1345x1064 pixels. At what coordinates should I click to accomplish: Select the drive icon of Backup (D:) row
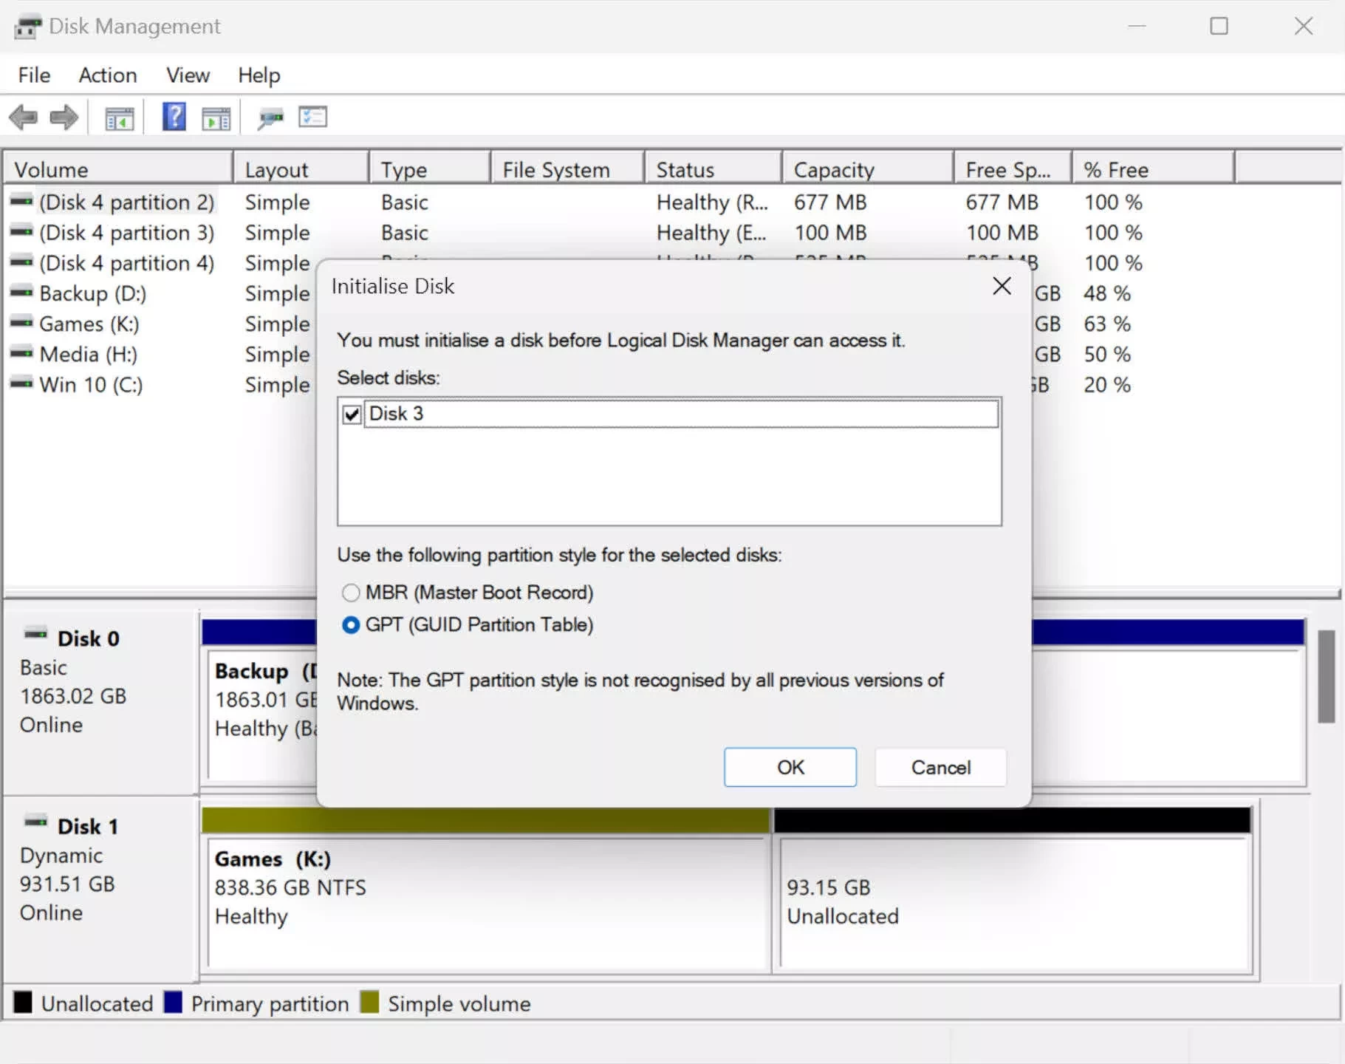point(21,292)
